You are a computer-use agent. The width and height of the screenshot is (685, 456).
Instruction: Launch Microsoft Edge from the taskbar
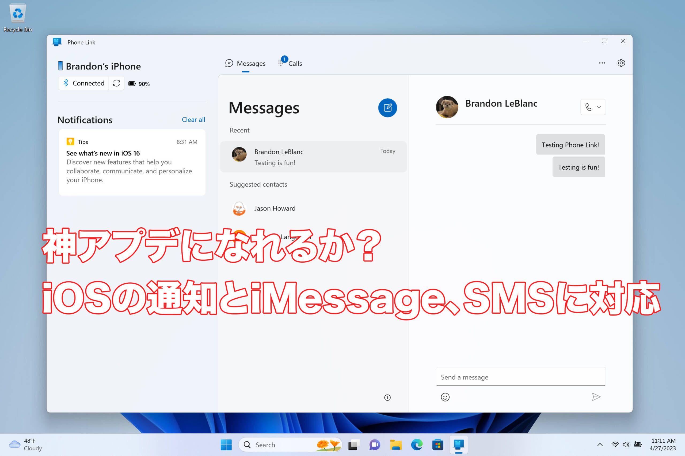[417, 445]
